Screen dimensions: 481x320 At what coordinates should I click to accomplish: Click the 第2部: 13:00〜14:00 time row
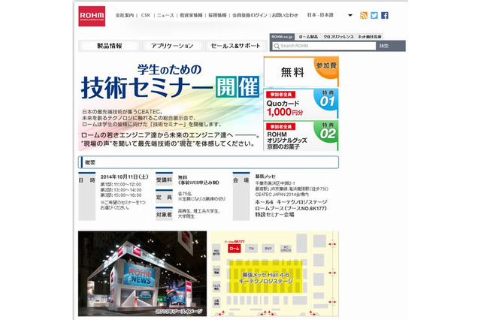(121, 190)
